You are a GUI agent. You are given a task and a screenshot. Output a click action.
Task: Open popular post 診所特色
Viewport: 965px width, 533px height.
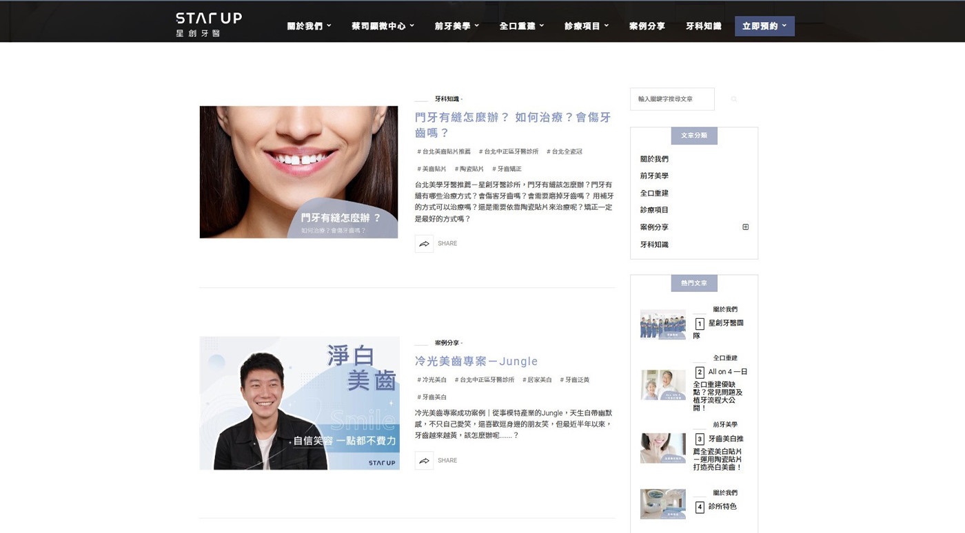coord(715,507)
